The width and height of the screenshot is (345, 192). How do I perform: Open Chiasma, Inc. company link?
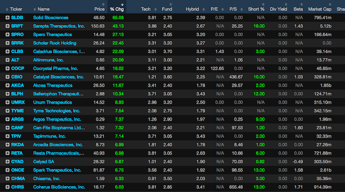(x=47, y=178)
